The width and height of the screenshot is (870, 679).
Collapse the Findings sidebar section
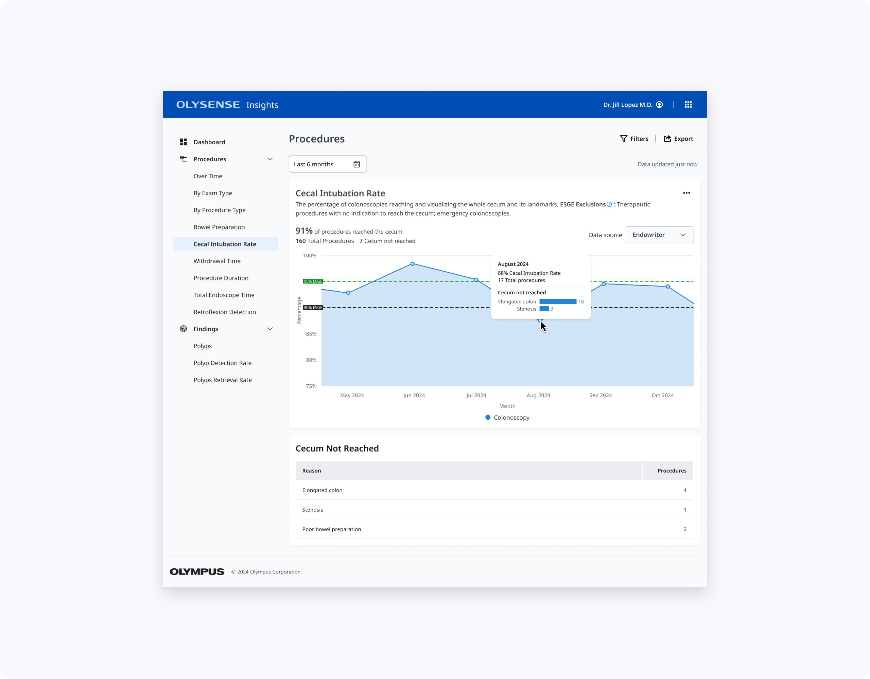pyautogui.click(x=270, y=329)
